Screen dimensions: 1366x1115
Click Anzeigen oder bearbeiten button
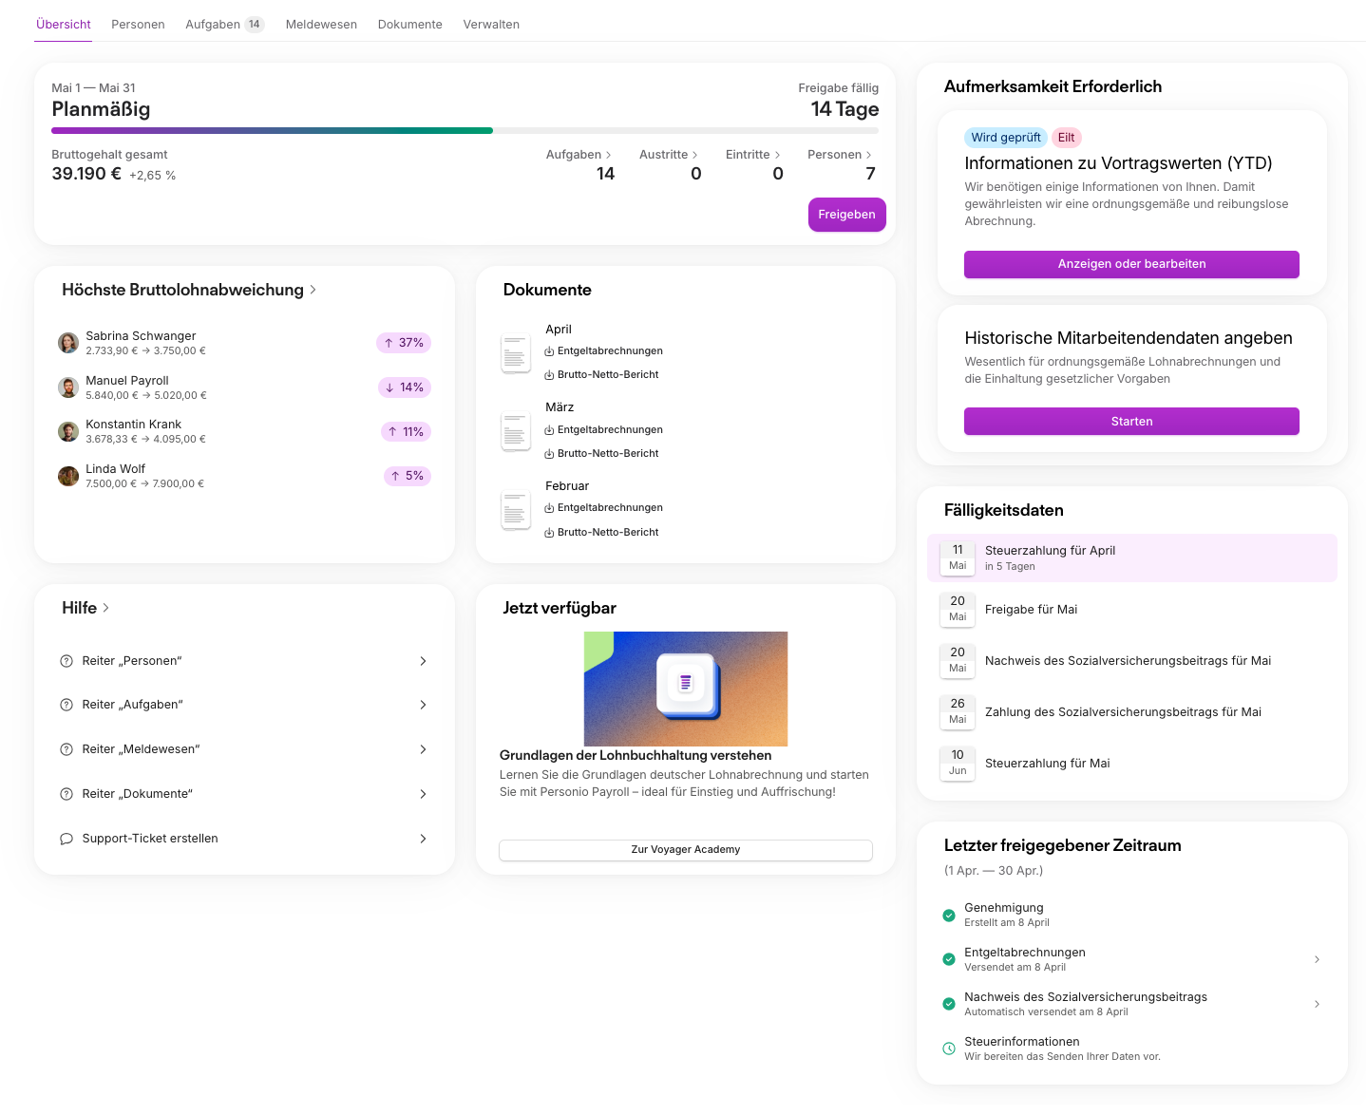point(1131,264)
